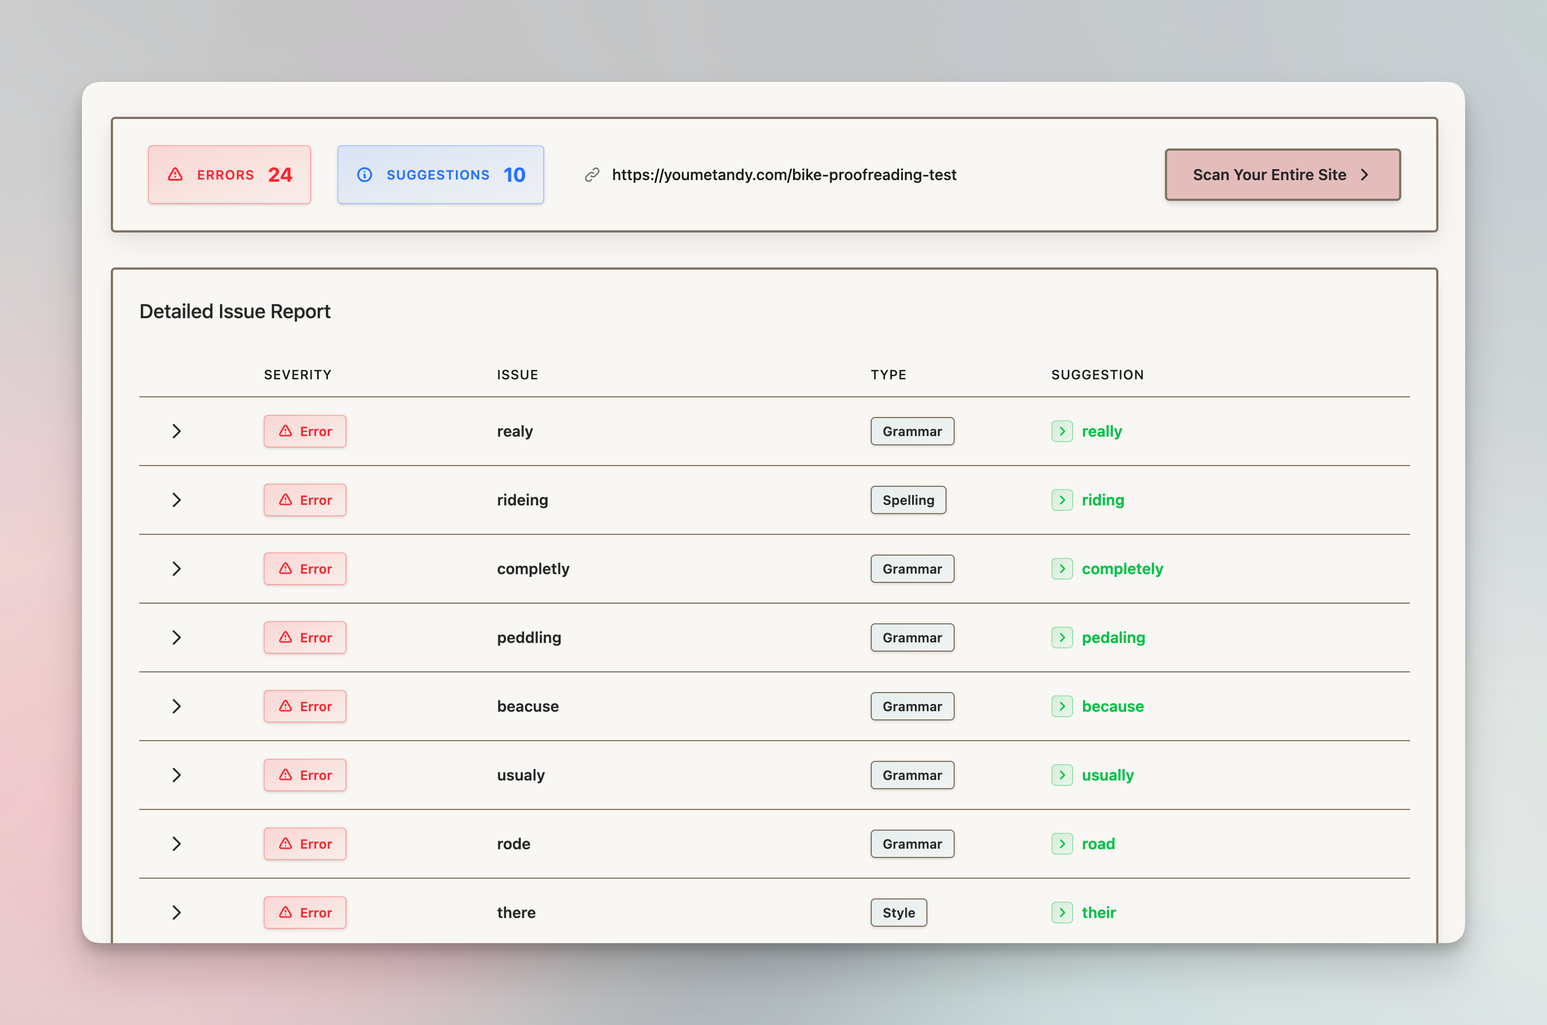Click green arrow icon beside 'riding'
Viewport: 1547px width, 1025px height.
[1062, 500]
